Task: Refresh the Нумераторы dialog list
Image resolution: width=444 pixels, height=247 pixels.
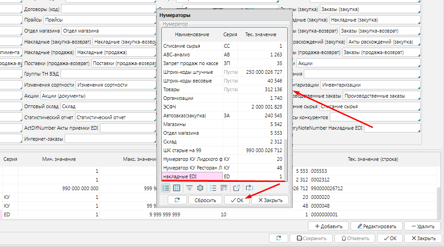Action: click(177, 200)
